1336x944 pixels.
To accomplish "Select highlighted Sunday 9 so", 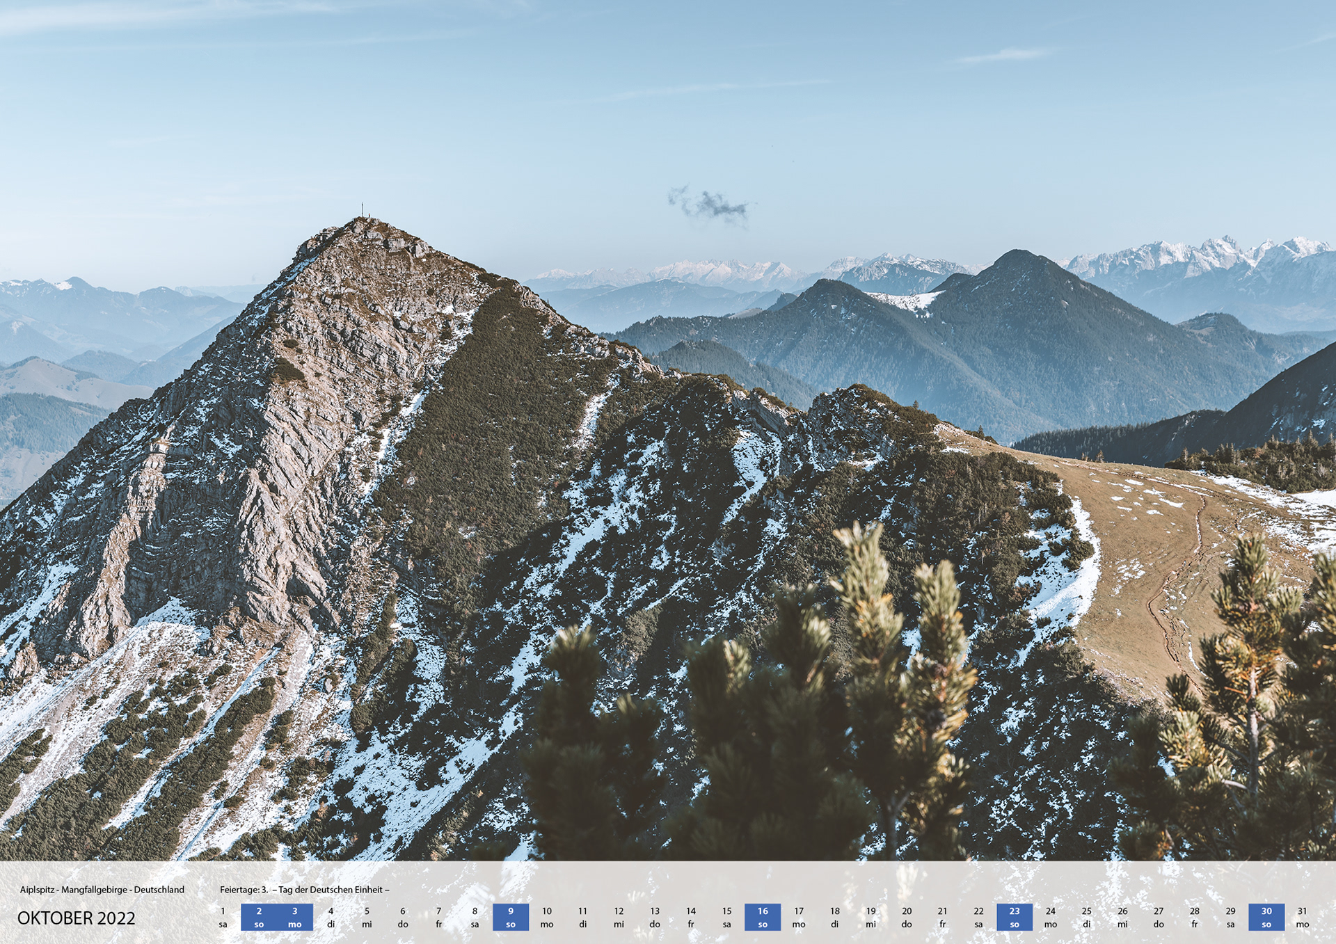I will pos(511,917).
